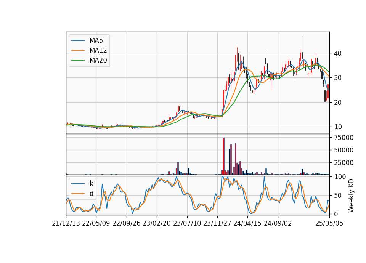Click the MA12 legend label
This screenshot has height=263, width=366.
[x=98, y=50]
